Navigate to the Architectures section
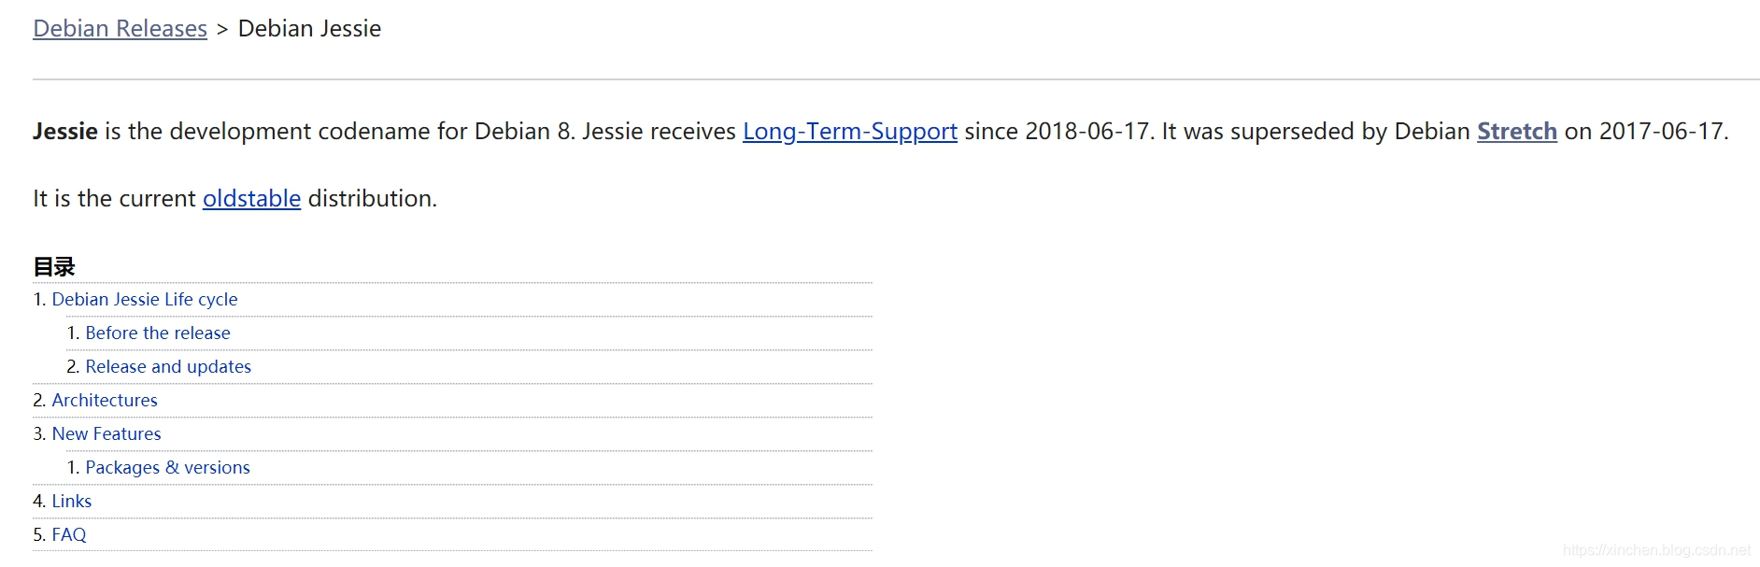Image resolution: width=1760 pixels, height=567 pixels. [x=105, y=401]
